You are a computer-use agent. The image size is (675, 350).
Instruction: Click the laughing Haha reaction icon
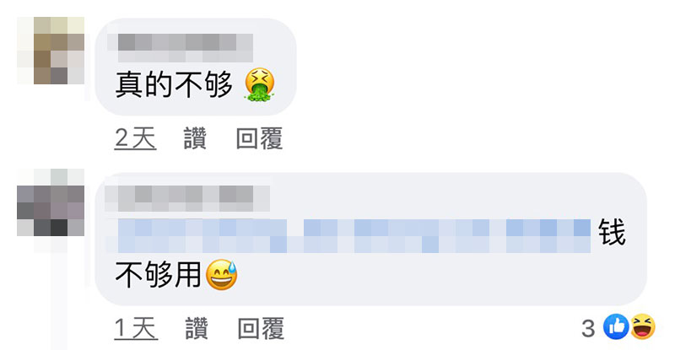[643, 326]
